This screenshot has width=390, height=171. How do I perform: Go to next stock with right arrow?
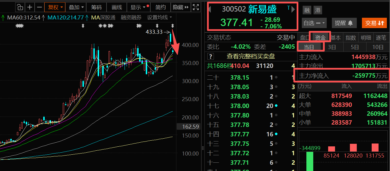click(293, 9)
